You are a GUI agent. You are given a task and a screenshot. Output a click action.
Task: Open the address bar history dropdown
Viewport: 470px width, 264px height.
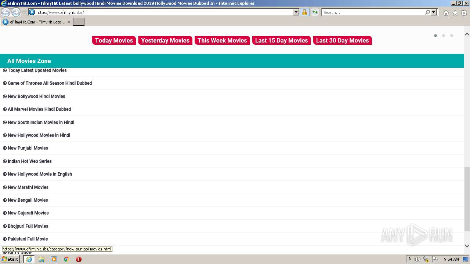[296, 12]
